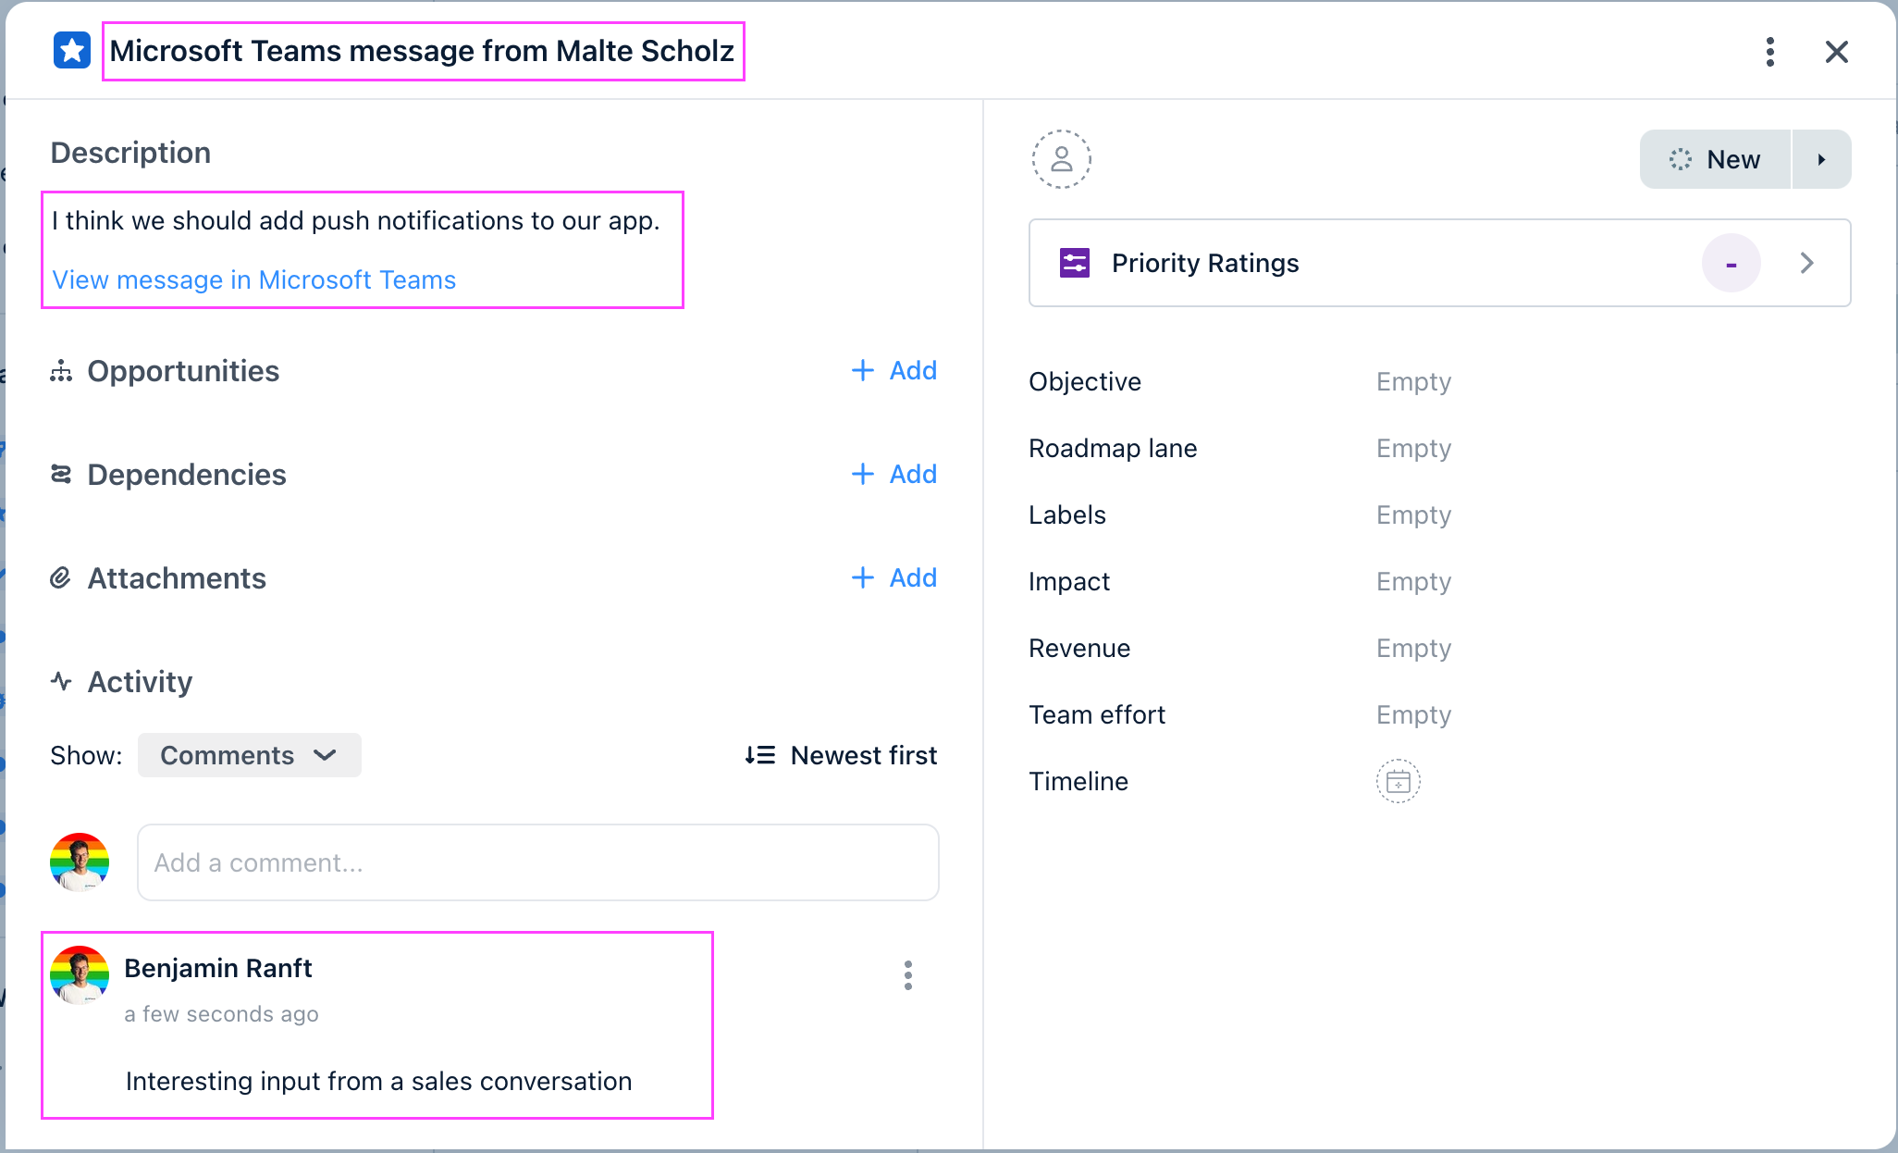Open the Timeline calendar date picker
1898x1153 pixels.
[x=1399, y=781]
